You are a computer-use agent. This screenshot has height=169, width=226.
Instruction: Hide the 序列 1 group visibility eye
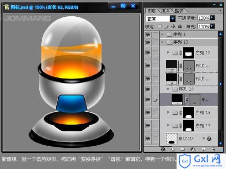pos(148,35)
